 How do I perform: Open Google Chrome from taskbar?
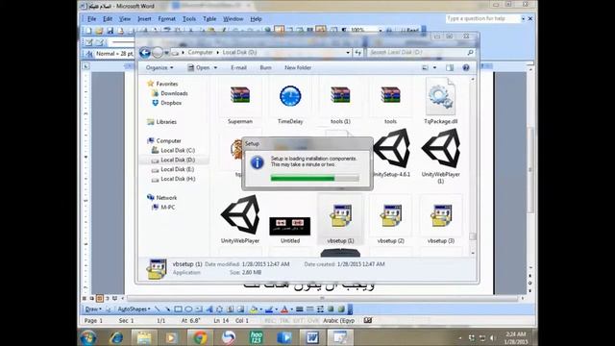[200, 337]
